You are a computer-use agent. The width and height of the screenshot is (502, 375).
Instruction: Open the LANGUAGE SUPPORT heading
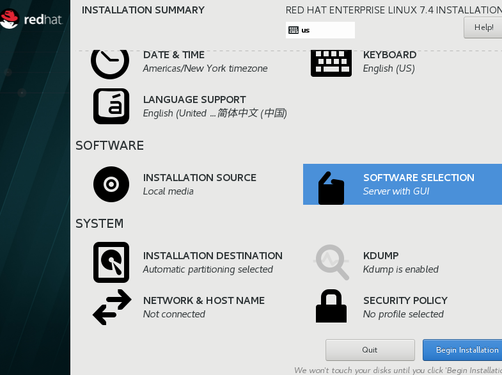click(194, 100)
